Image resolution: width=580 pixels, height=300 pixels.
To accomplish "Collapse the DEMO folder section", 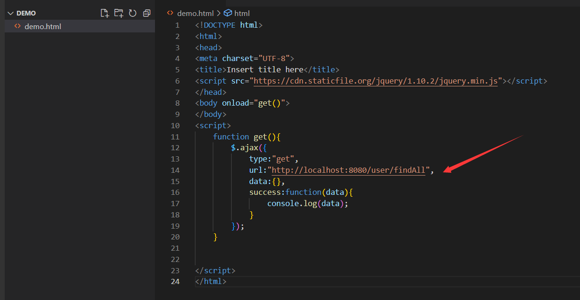I will tap(10, 13).
